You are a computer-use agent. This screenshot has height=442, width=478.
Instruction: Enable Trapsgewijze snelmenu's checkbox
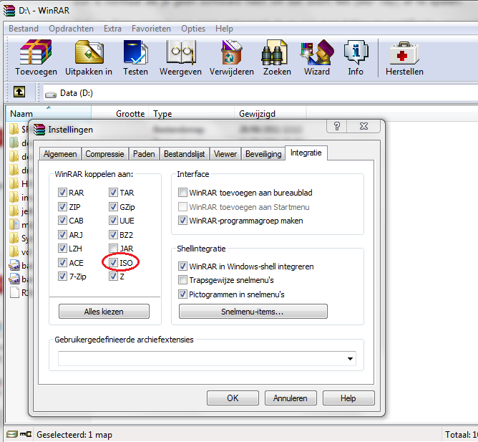pyautogui.click(x=182, y=279)
